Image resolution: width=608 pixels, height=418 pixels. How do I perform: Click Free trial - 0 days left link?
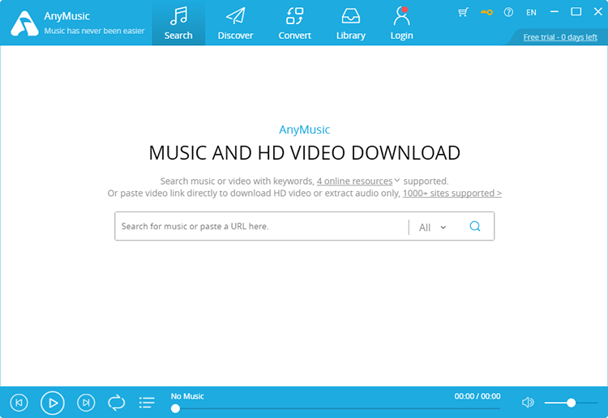560,37
